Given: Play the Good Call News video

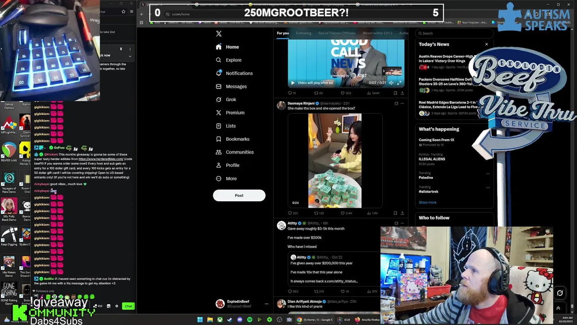Looking at the screenshot, I should pyautogui.click(x=293, y=83).
